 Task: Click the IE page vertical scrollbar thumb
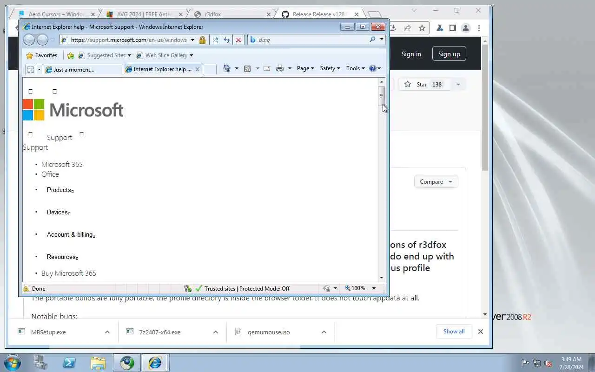point(381,96)
